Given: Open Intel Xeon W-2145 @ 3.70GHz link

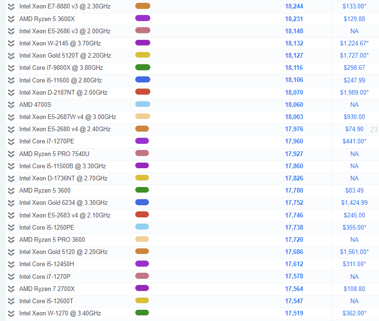Looking at the screenshot, I should tap(60, 43).
